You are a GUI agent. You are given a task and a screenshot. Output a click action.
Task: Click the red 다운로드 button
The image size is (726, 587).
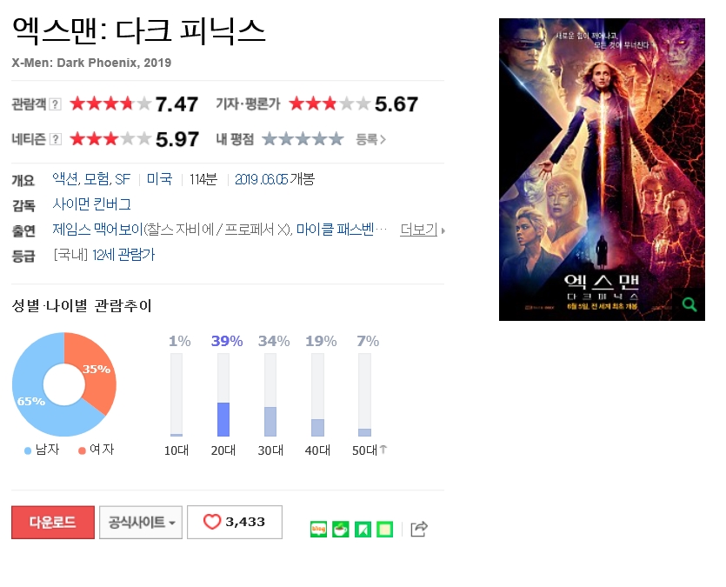click(53, 522)
